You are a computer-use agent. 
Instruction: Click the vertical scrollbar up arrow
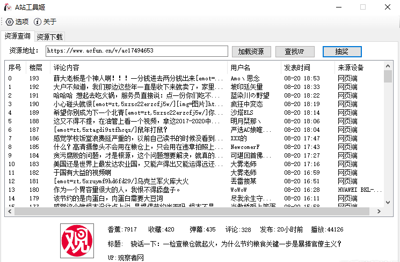tap(388, 66)
